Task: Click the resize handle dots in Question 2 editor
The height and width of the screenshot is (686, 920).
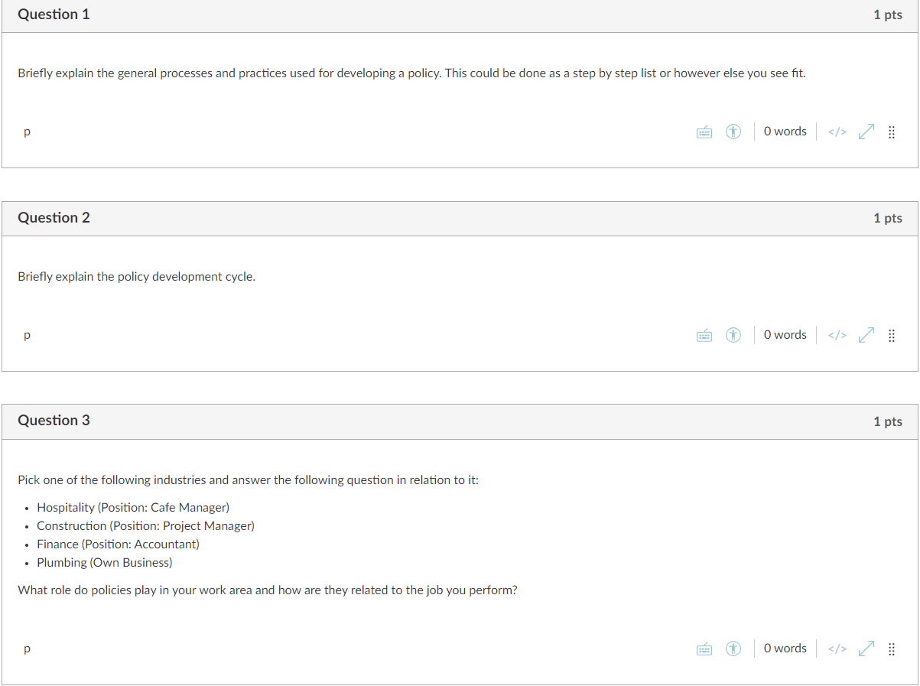Action: pos(891,335)
